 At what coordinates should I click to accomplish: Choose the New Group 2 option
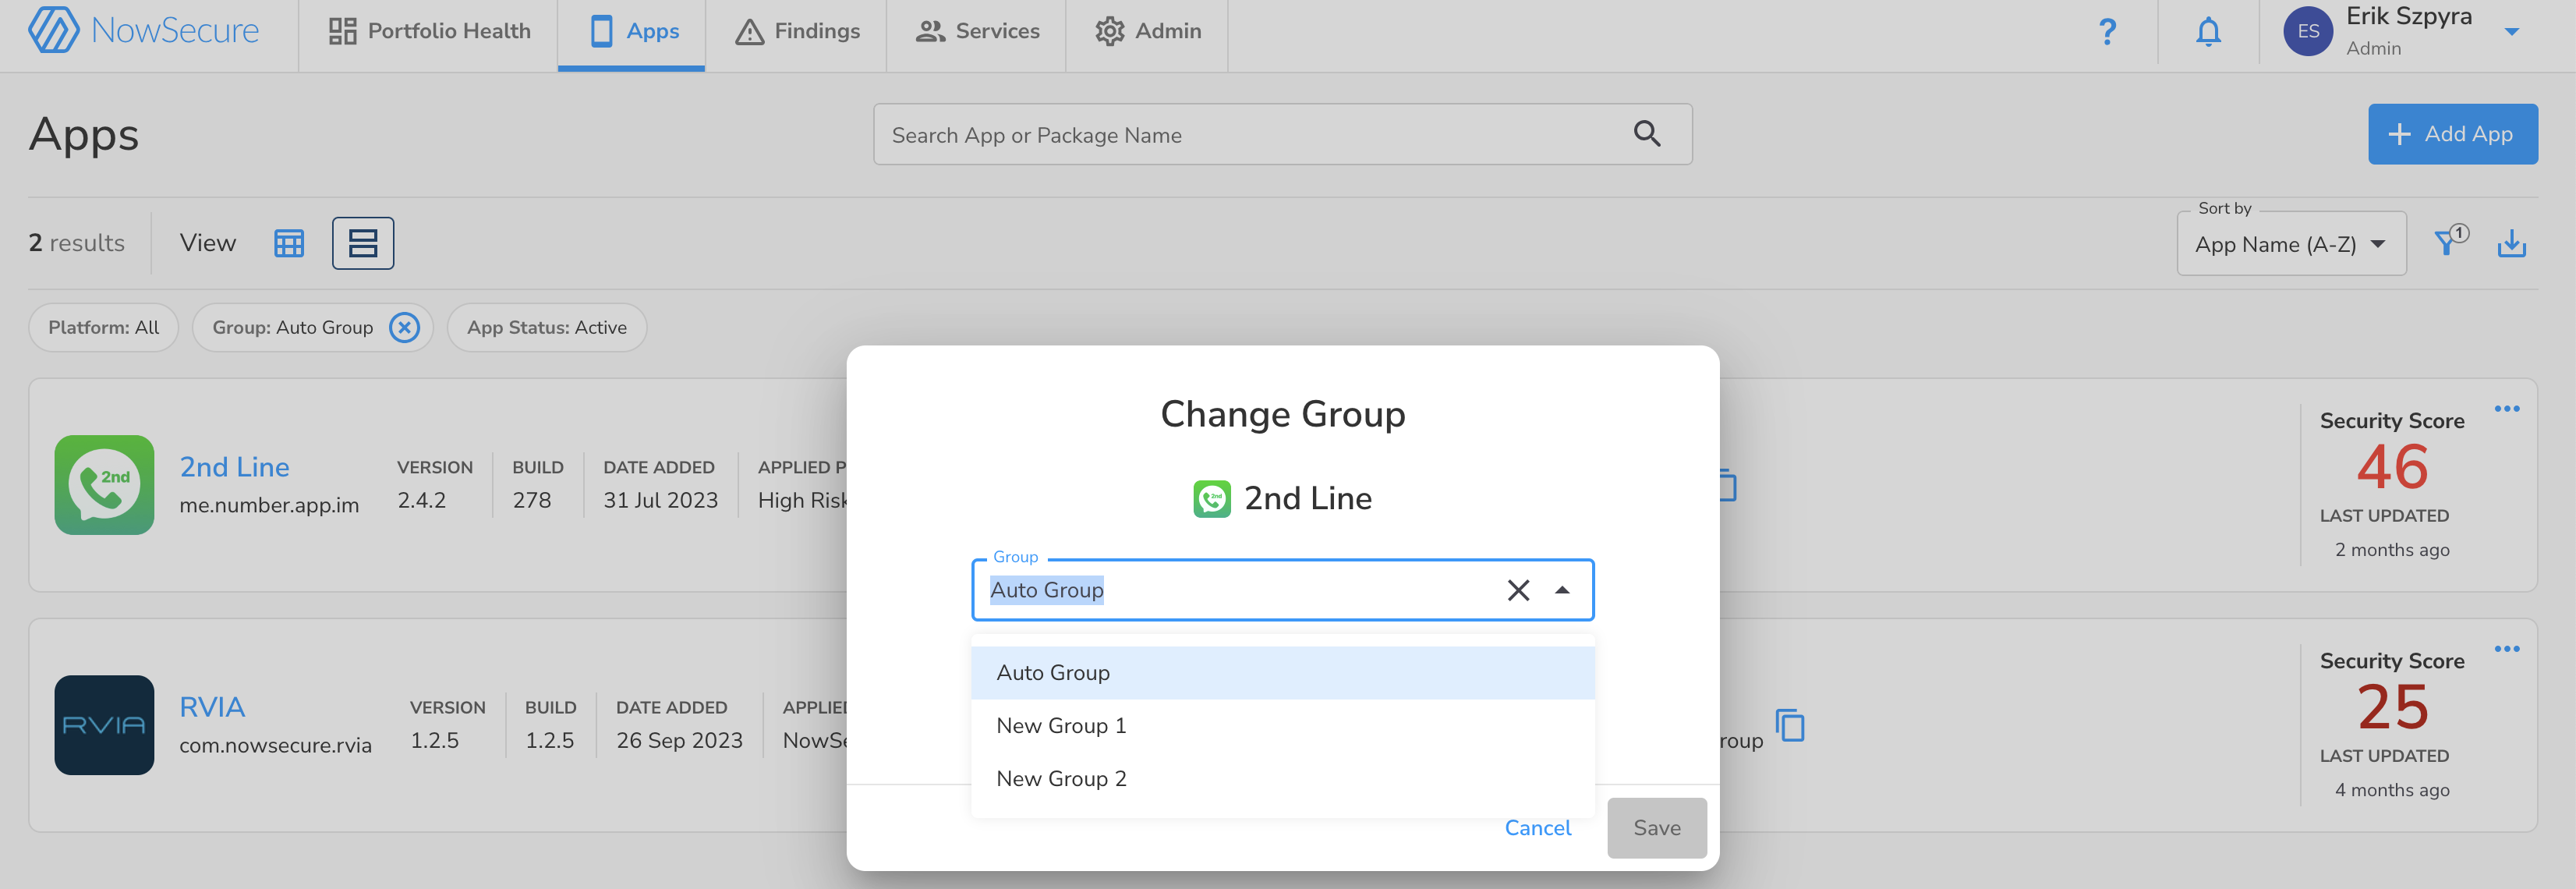1283,779
